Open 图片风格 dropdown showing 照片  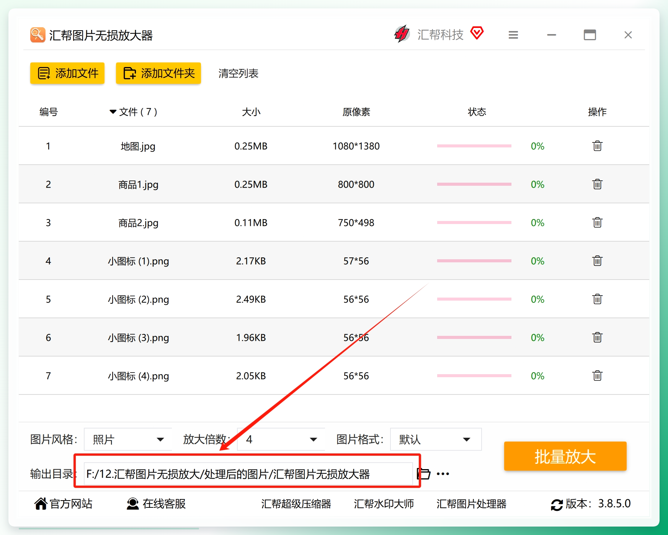tap(128, 439)
